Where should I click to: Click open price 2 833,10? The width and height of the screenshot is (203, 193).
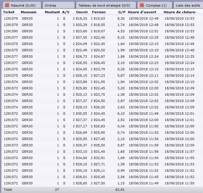80,152
